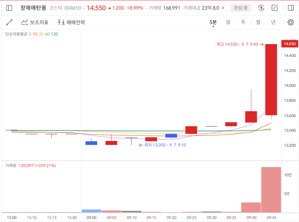This screenshot has height=222, width=299.
Task: Select the 5분 chart interval tab
Action: point(213,22)
